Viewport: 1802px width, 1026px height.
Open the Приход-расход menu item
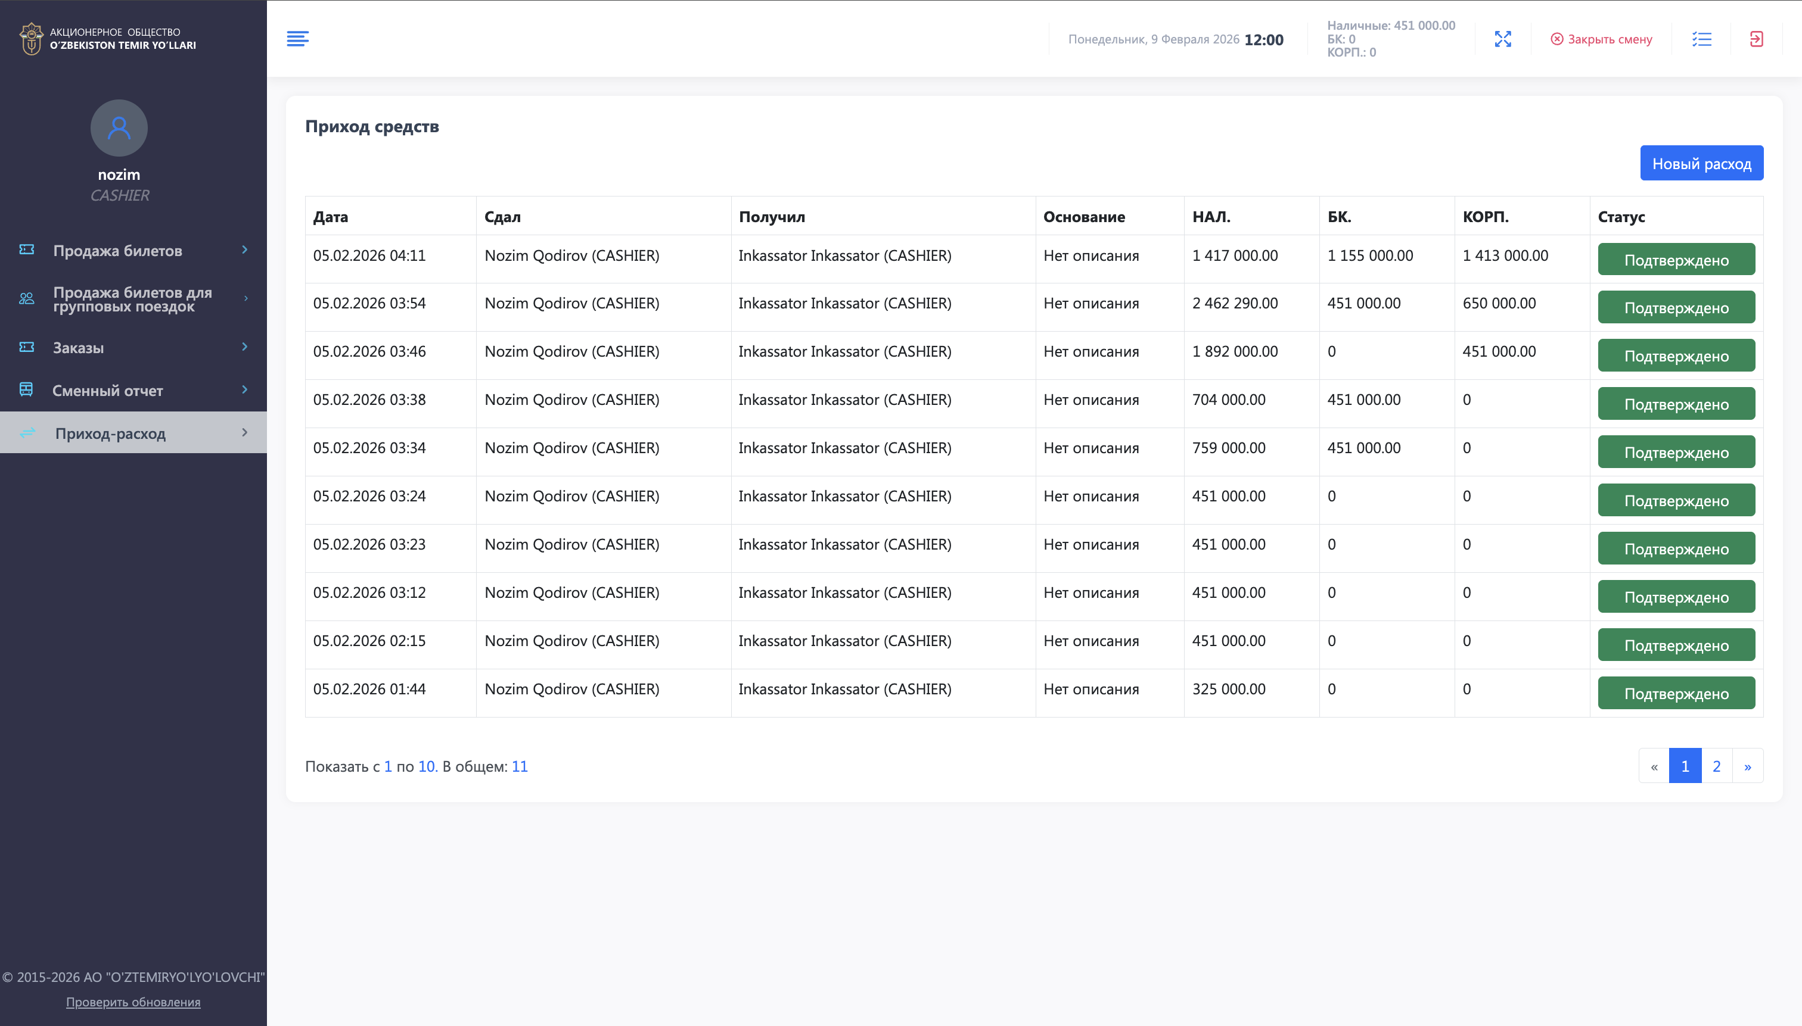coord(111,433)
